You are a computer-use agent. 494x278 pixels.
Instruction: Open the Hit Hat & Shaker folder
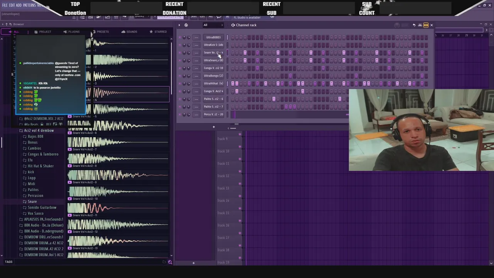[x=41, y=166]
